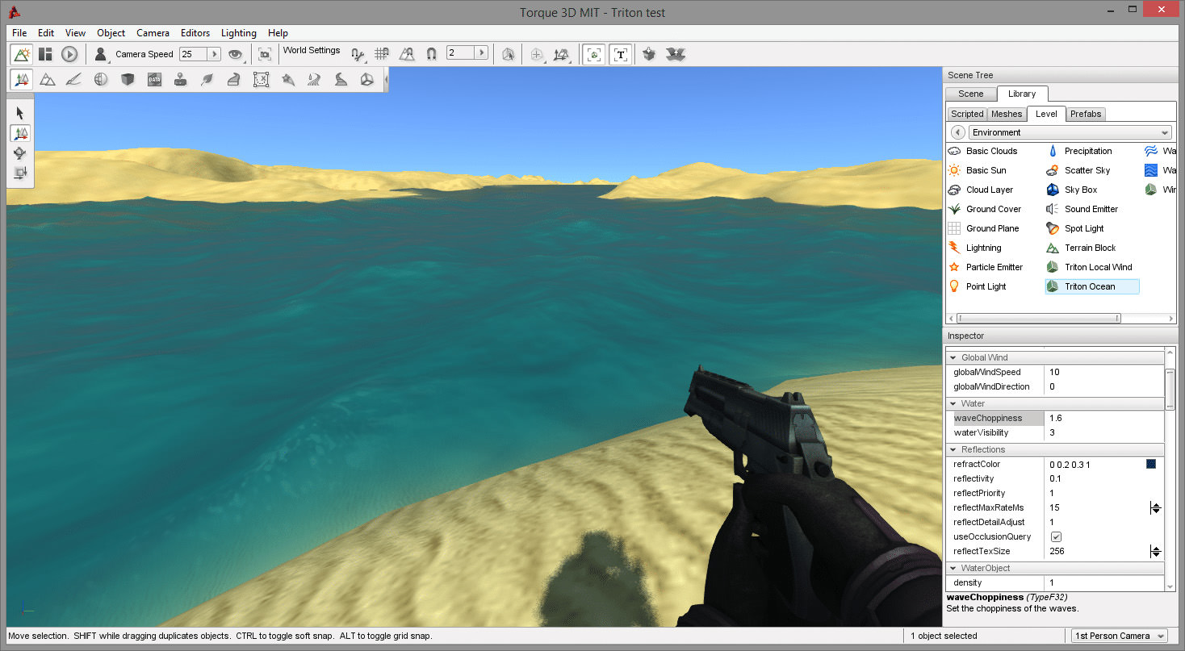
Task: Pick the Point Light library item
Action: pos(986,286)
